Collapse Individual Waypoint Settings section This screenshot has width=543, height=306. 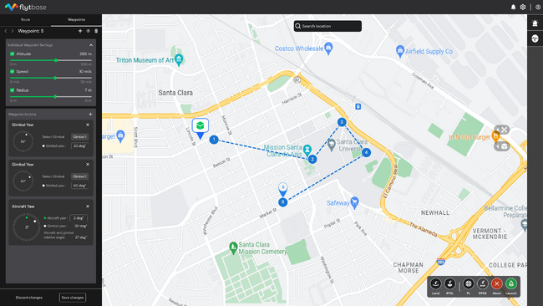tap(91, 45)
